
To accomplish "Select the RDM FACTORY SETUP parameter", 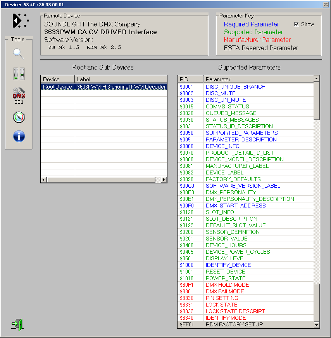I will pyautogui.click(x=234, y=324).
